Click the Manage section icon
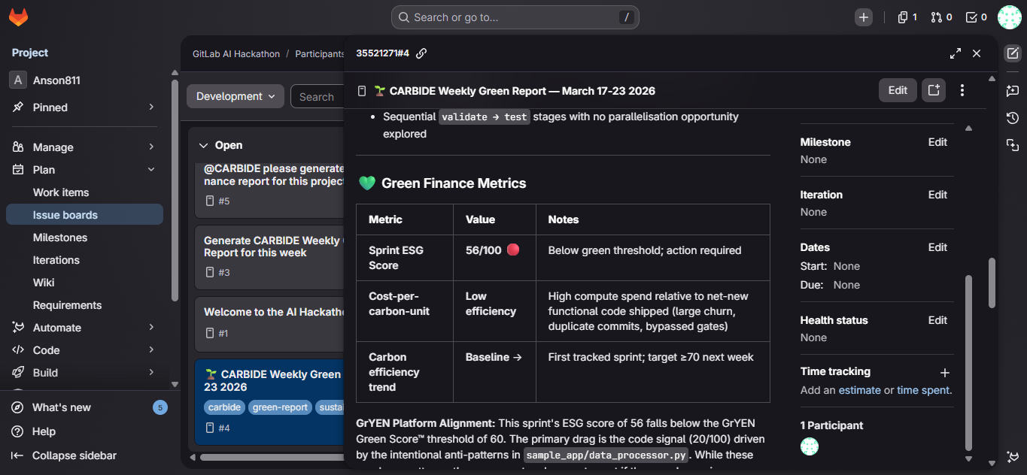1027x475 pixels. (18, 147)
